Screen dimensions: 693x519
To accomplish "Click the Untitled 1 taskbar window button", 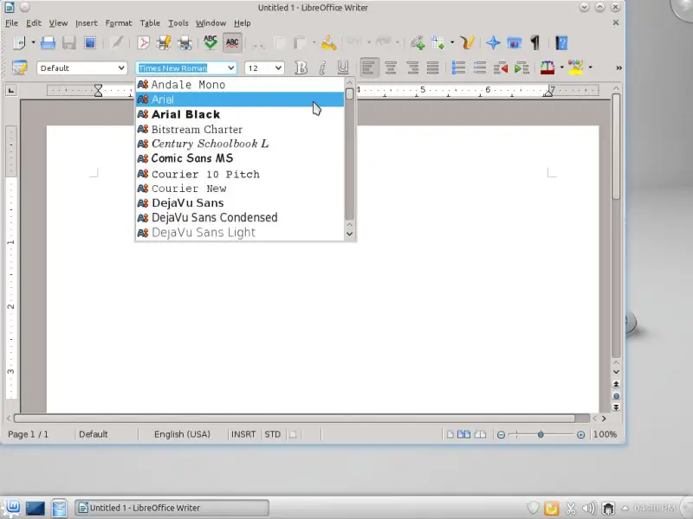I will (172, 508).
